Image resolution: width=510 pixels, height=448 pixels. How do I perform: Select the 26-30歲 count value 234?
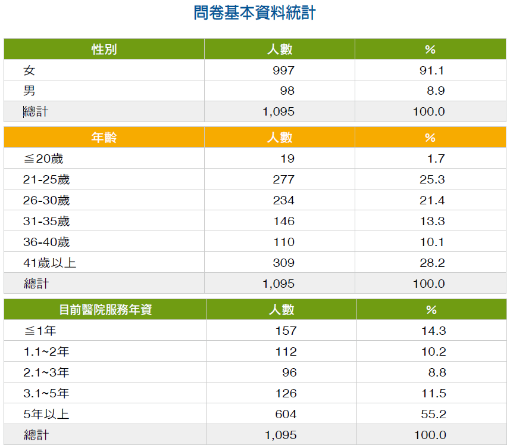pos(283,201)
